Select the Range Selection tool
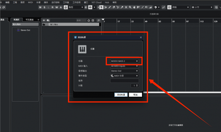Viewport: 221px width, 132px height. [105, 7]
